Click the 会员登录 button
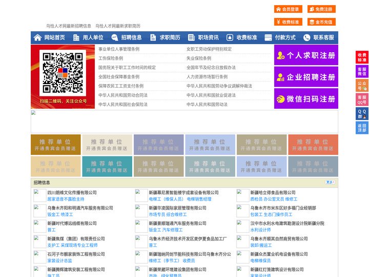This screenshot has height=277, width=369. coord(288,9)
